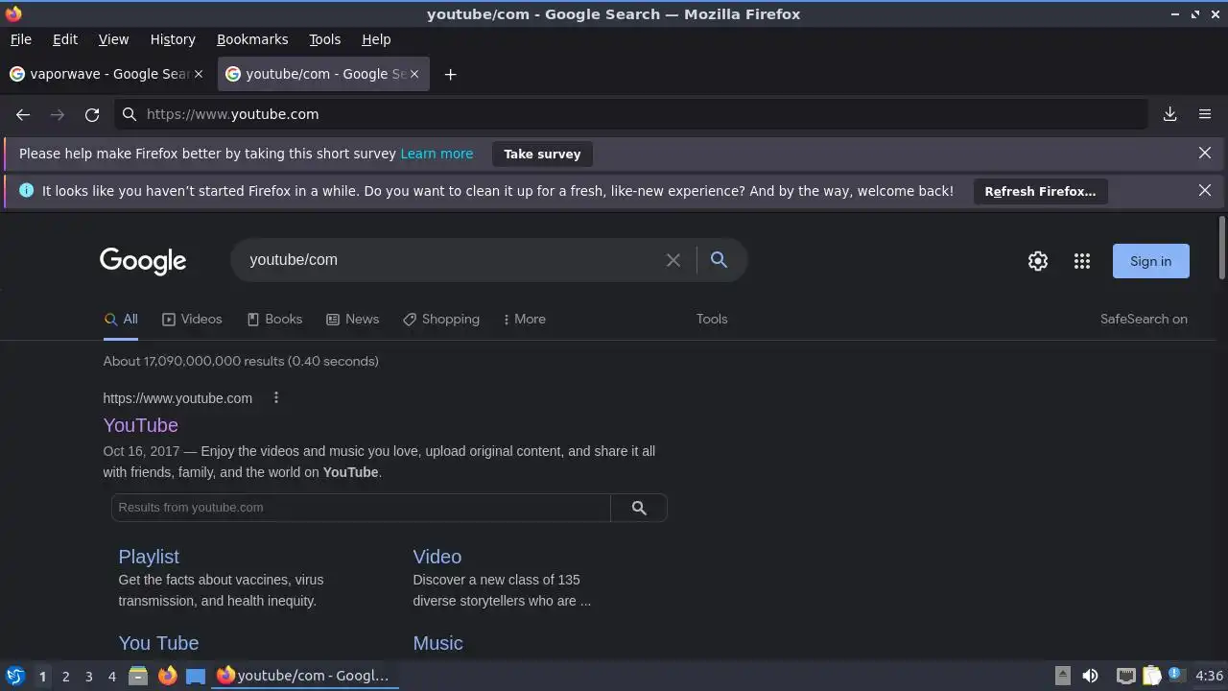The width and height of the screenshot is (1228, 691).
Task: Open the Firefox application menu (hamburger)
Action: pyautogui.click(x=1205, y=114)
